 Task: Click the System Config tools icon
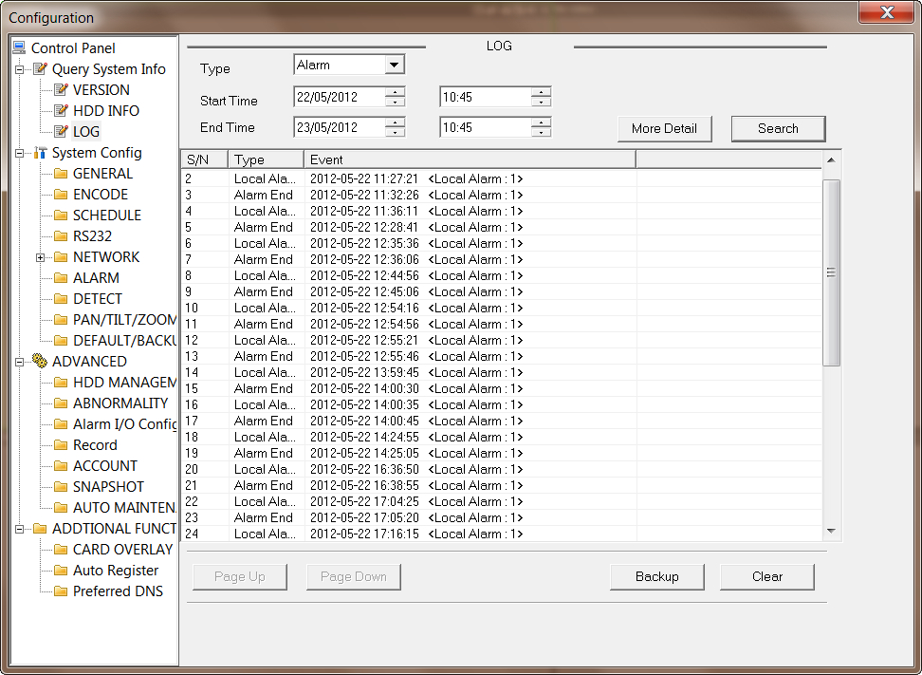tap(40, 153)
